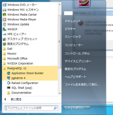Click the シャットダウン button

[74, 108]
